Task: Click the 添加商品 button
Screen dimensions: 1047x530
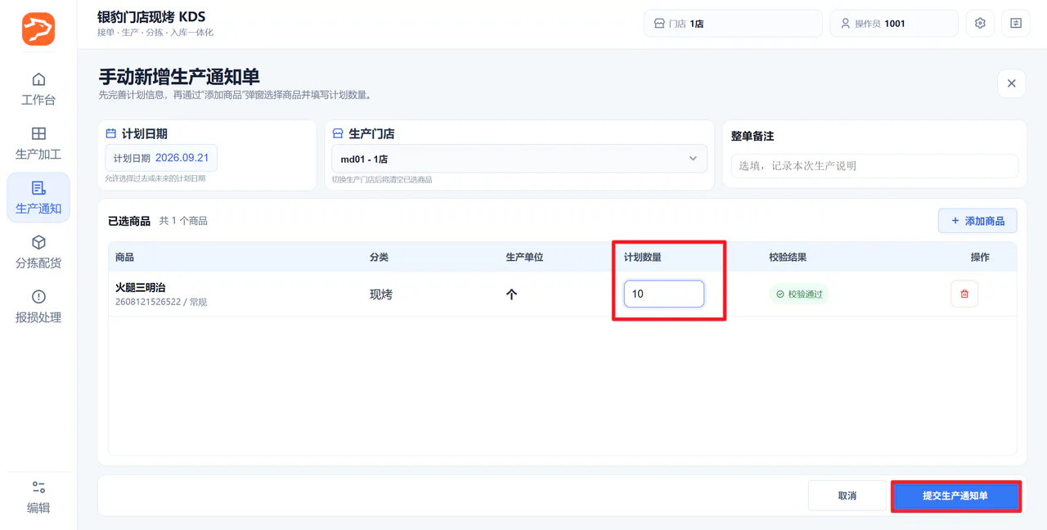Action: pyautogui.click(x=977, y=221)
